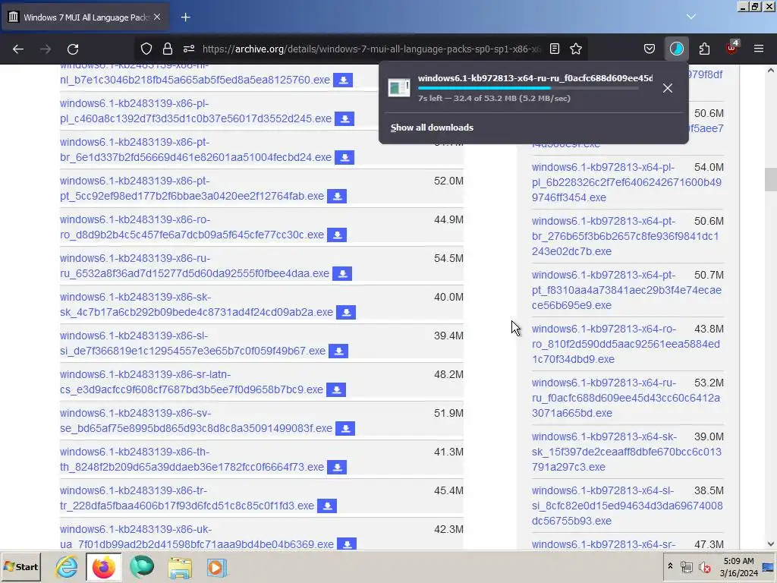Open the Pocket save icon
Image resolution: width=777 pixels, height=583 pixels.
[650, 49]
